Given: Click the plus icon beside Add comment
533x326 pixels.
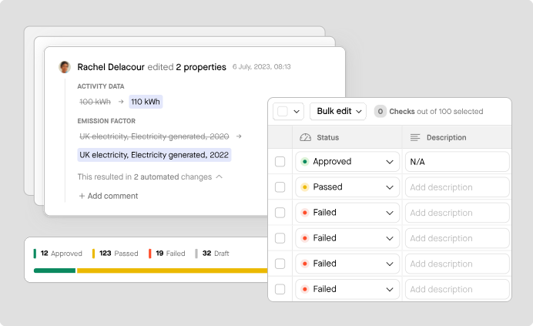Looking at the screenshot, I should [x=82, y=196].
